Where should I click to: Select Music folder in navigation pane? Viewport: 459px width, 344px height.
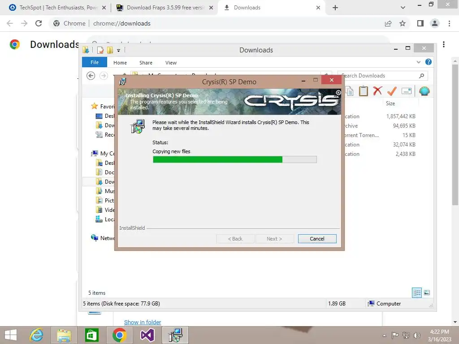(105, 191)
